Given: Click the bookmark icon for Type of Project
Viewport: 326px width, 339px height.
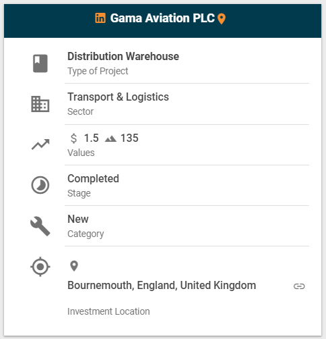Looking at the screenshot, I should tap(40, 63).
